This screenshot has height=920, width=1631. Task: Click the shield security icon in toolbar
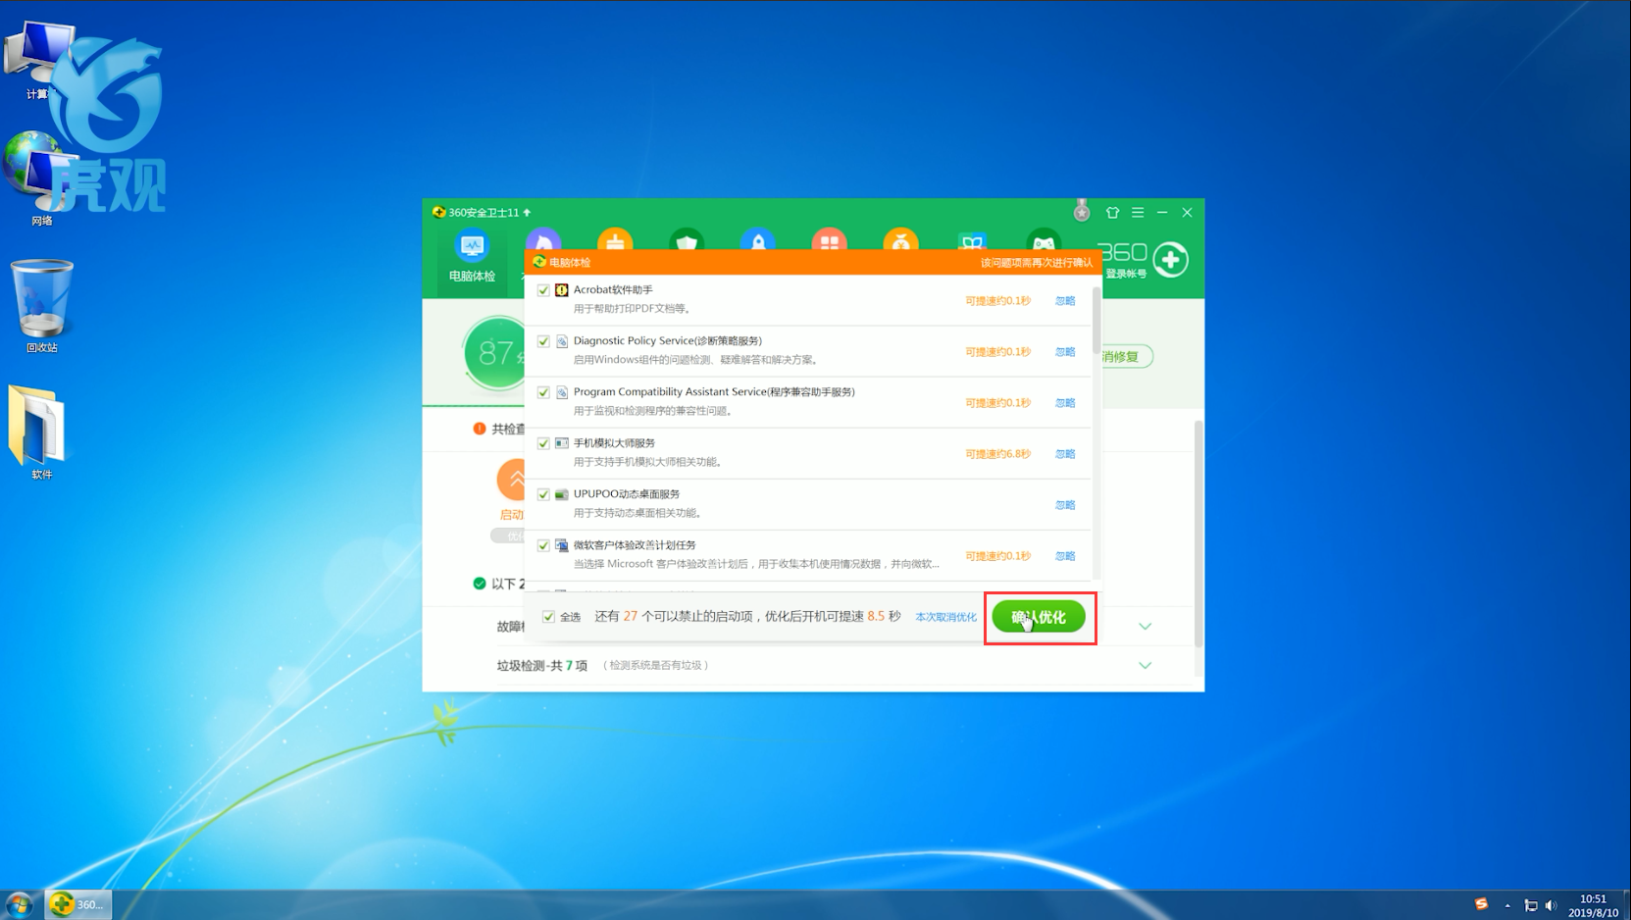point(687,240)
